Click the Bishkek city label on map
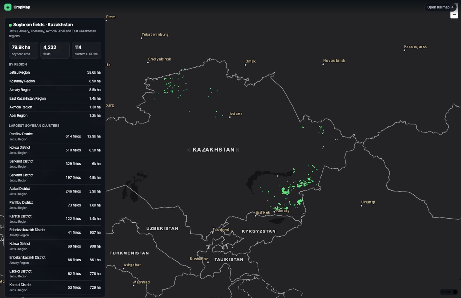 tap(263, 212)
